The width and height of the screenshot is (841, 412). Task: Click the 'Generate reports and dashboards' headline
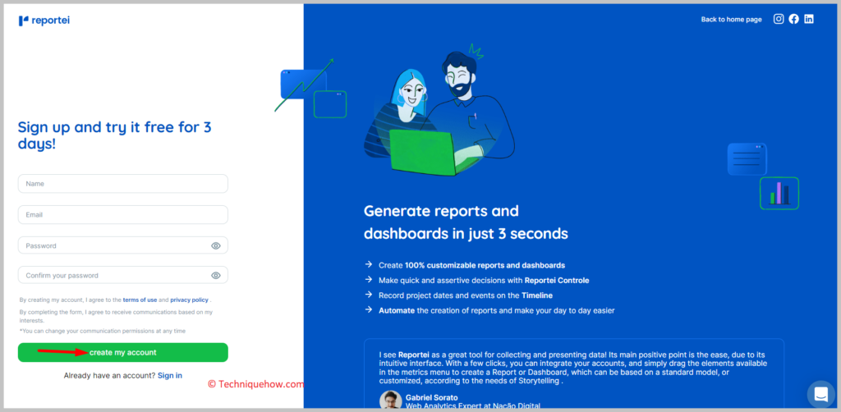click(x=466, y=222)
